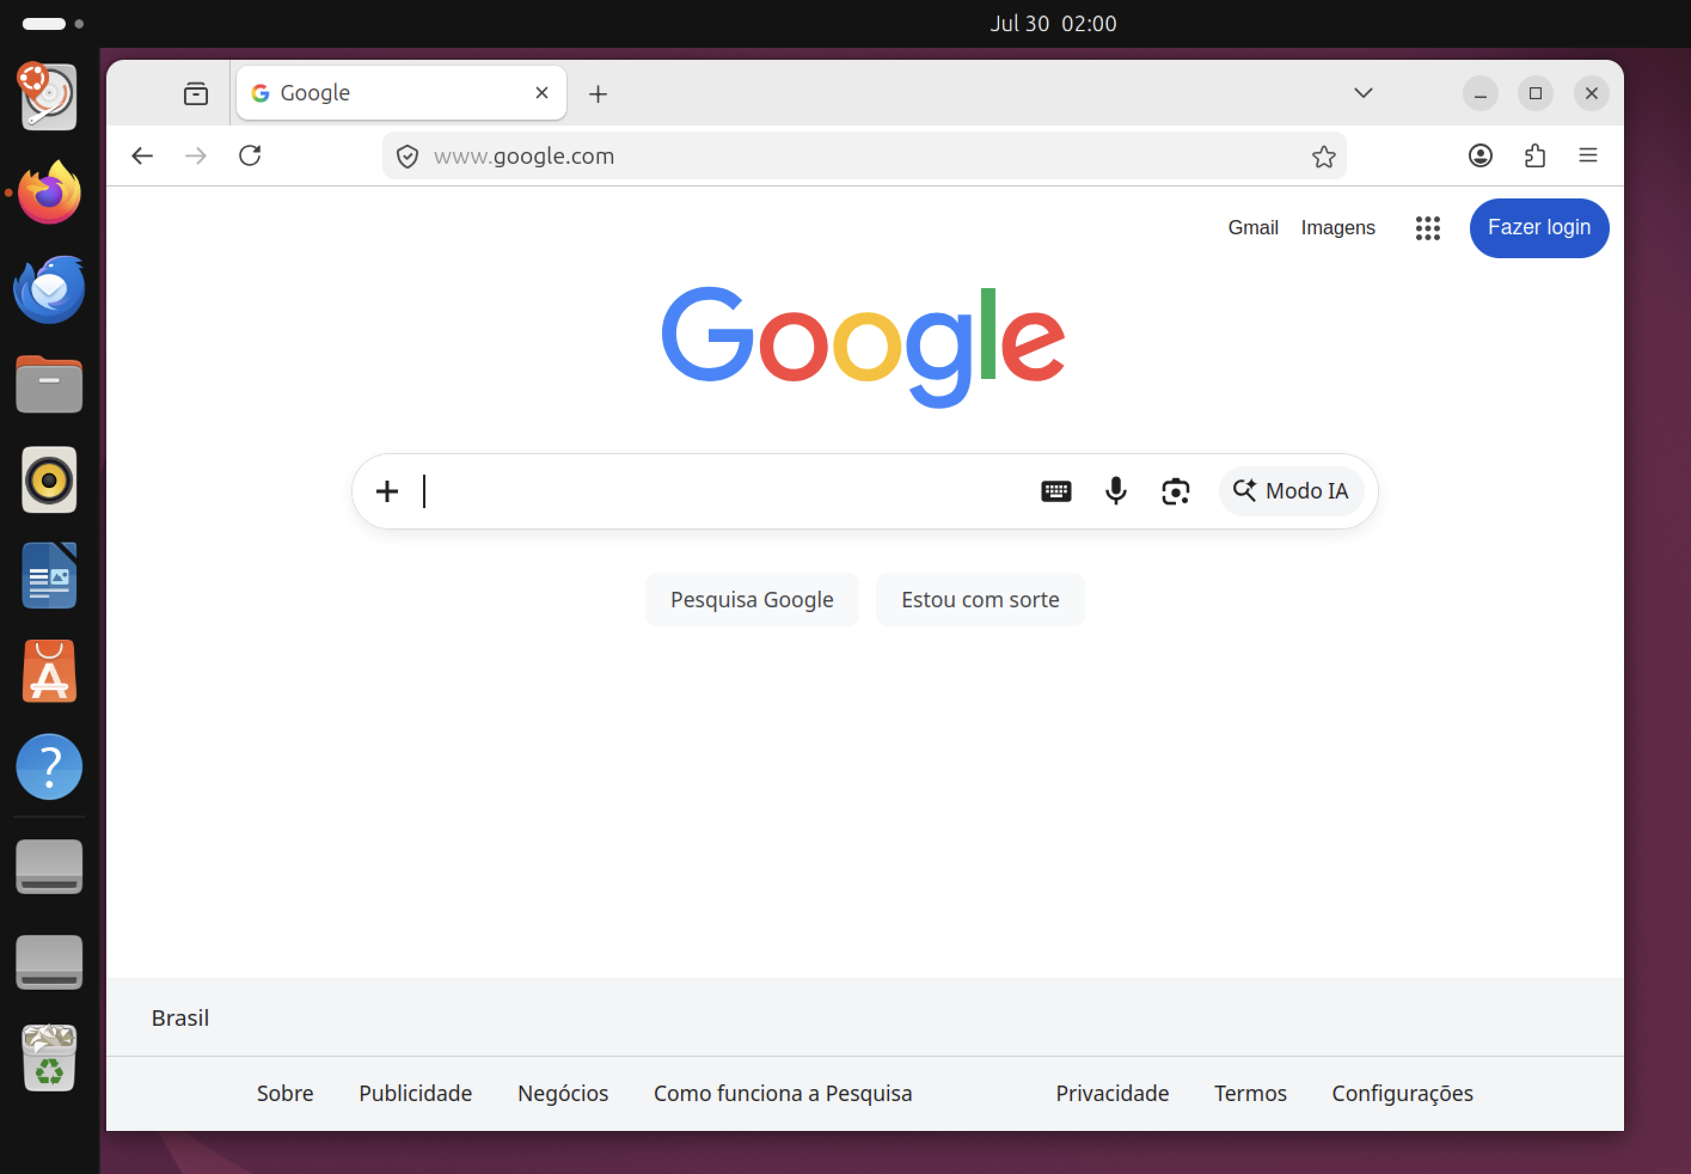
Task: Click the forward navigation arrow
Action: coord(195,156)
